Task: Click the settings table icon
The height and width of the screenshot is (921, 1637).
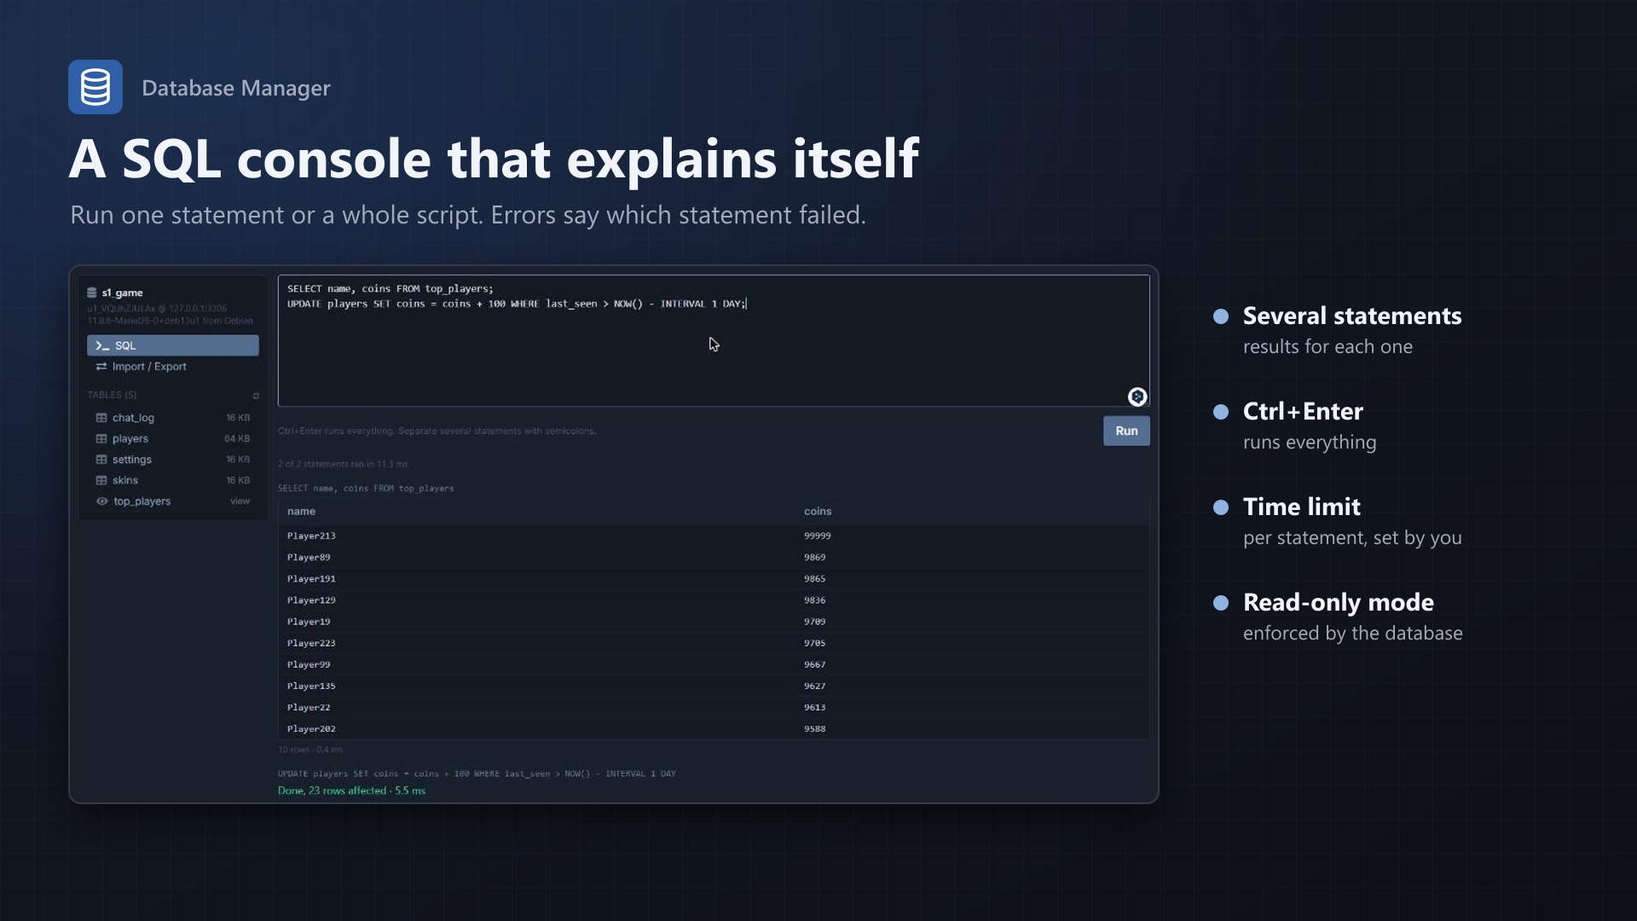Action: [x=101, y=460]
